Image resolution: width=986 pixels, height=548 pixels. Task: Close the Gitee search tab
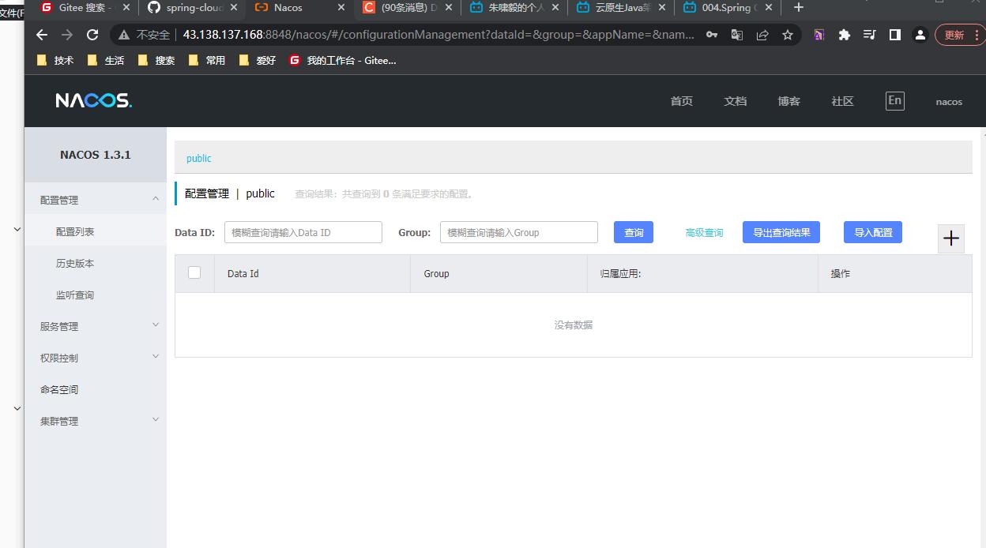tap(126, 7)
